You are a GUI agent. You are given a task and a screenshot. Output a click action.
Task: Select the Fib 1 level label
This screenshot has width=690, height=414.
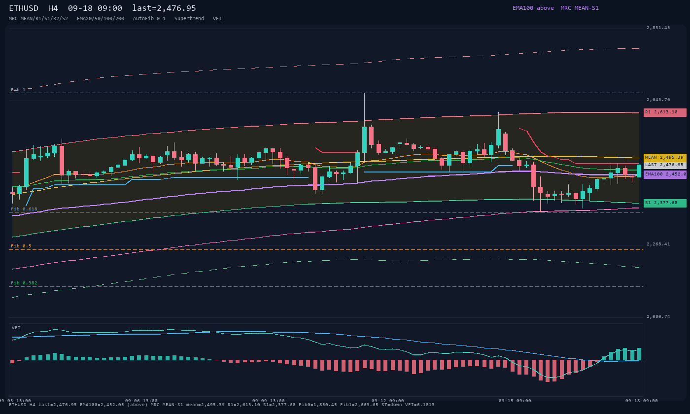(18, 90)
